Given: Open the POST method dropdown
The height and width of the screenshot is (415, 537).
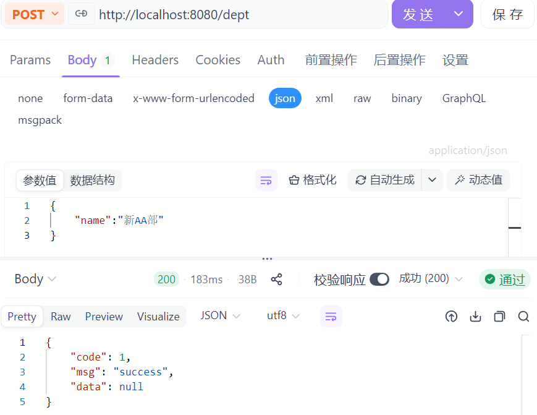Looking at the screenshot, I should 35,14.
